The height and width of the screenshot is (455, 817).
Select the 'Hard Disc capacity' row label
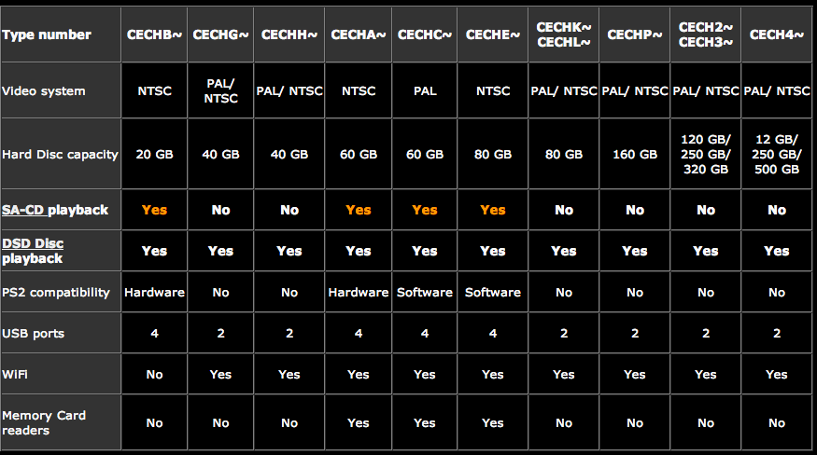pyautogui.click(x=61, y=154)
